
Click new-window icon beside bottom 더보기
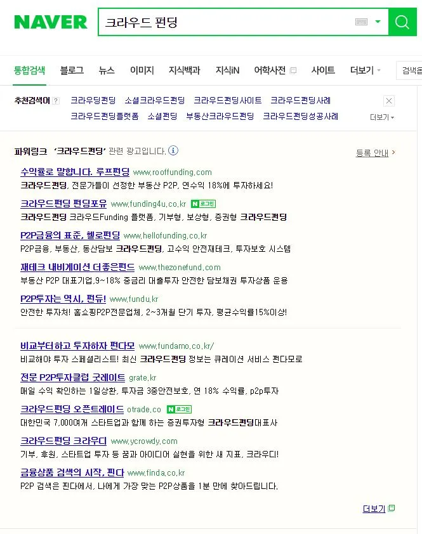click(x=392, y=508)
